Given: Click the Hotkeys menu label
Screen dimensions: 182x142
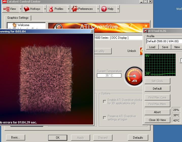Looking at the screenshot, I should click(x=35, y=9).
